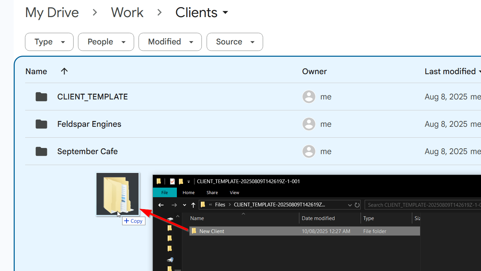Viewport: 481px width, 271px height.
Task: Select the September Cafe folder icon
Action: point(41,151)
